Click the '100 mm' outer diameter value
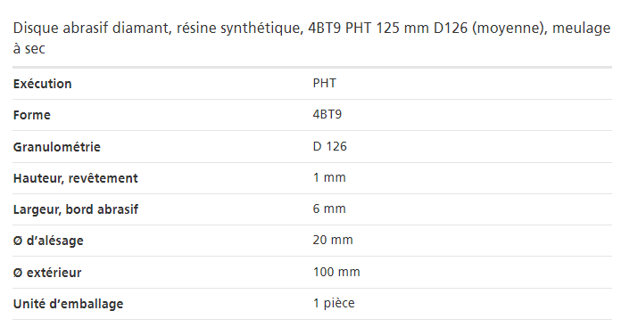The image size is (630, 327). (x=336, y=272)
